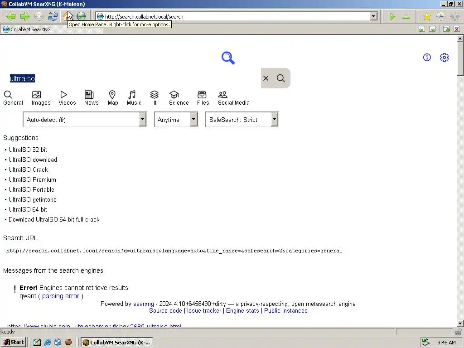Click the URL address bar field
This screenshot has height=348, width=464.
233,17
